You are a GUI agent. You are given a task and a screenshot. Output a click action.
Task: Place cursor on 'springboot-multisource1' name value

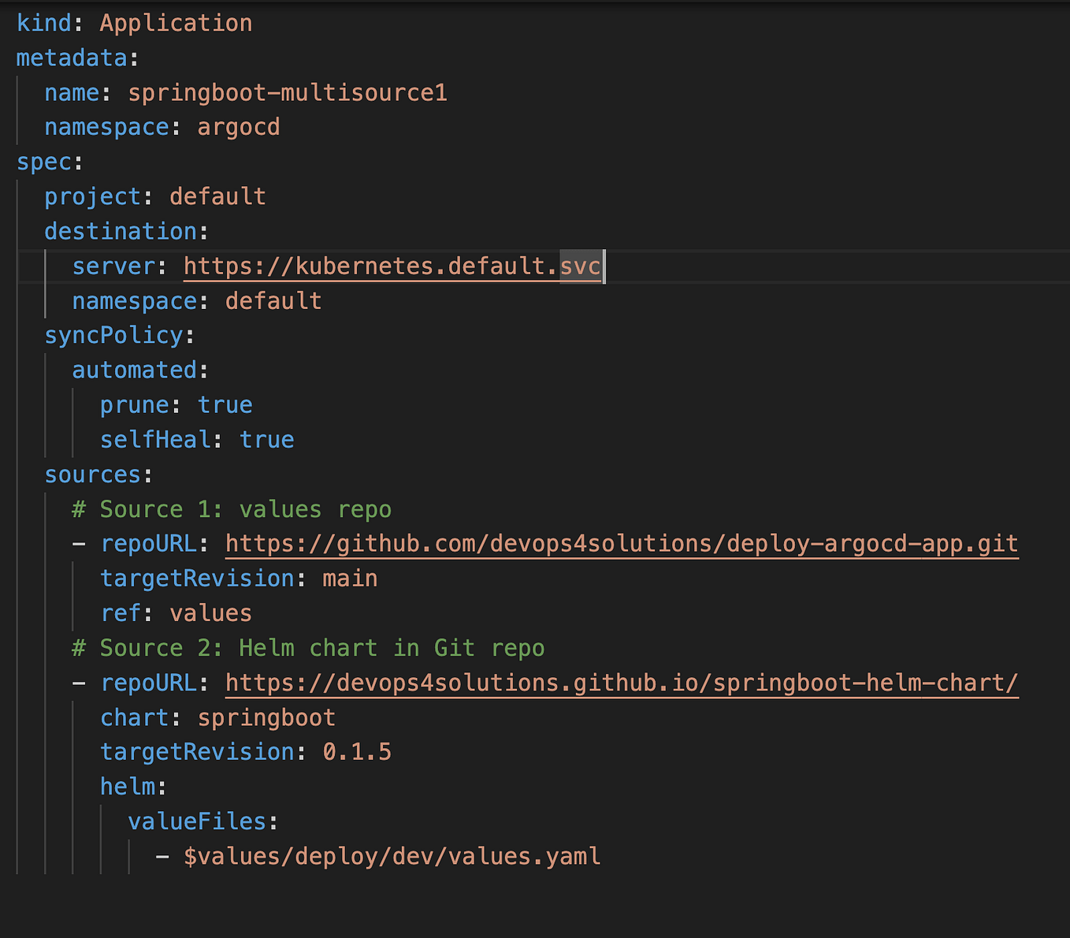click(x=288, y=93)
